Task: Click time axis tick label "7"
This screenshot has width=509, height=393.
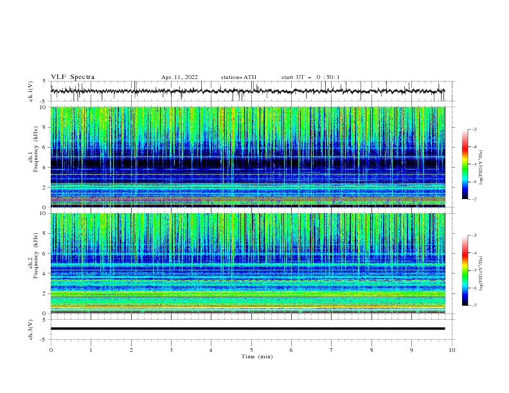Action: [332, 350]
